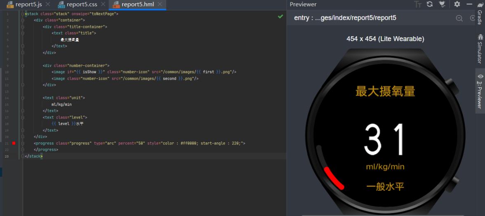This screenshot has width=485, height=216.
Task: Zoom in the preview
Action: coord(473,18)
